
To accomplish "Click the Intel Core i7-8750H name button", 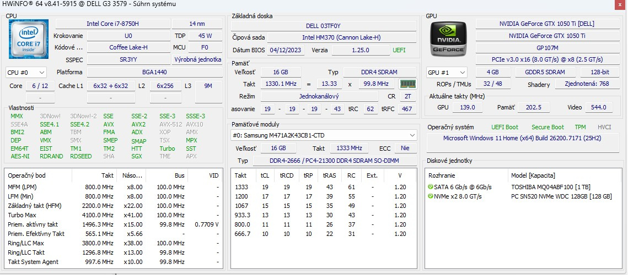I will coord(112,24).
